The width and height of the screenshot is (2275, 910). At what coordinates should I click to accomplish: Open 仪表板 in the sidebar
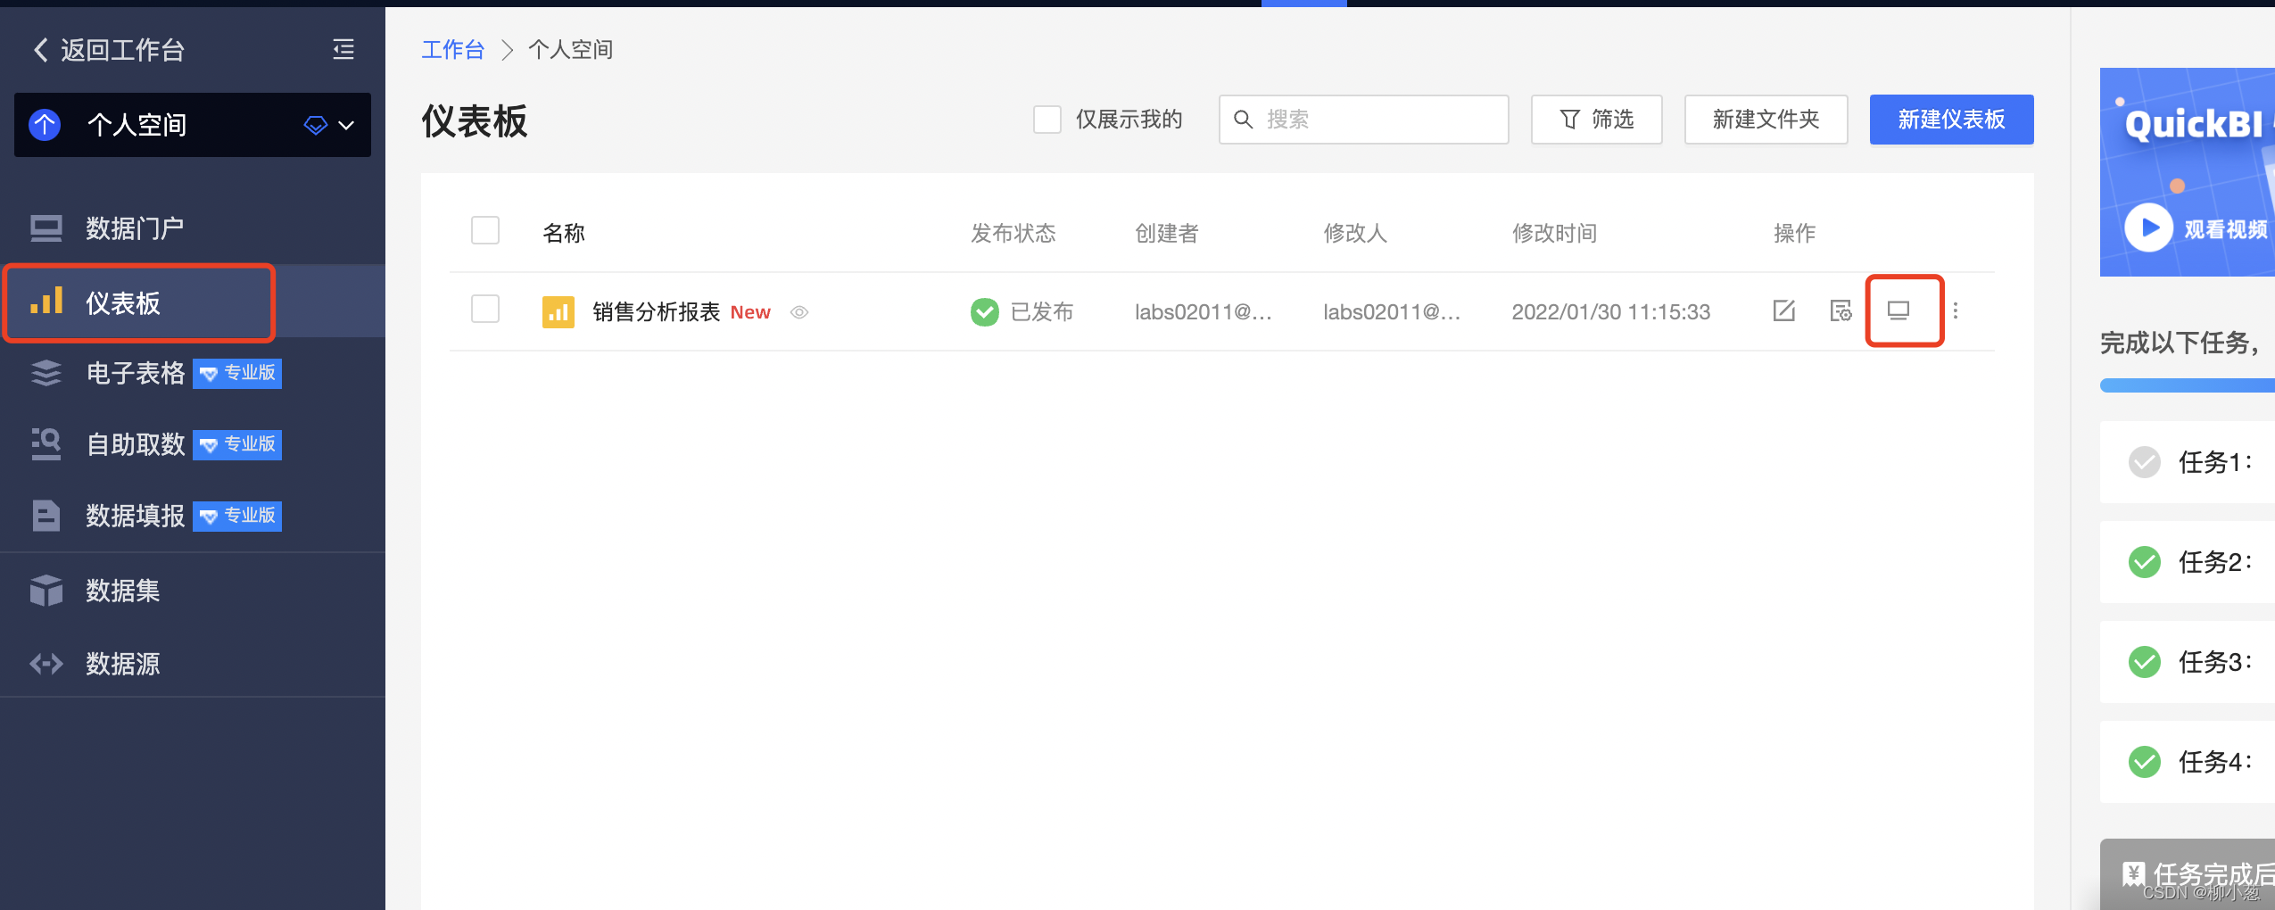click(193, 302)
